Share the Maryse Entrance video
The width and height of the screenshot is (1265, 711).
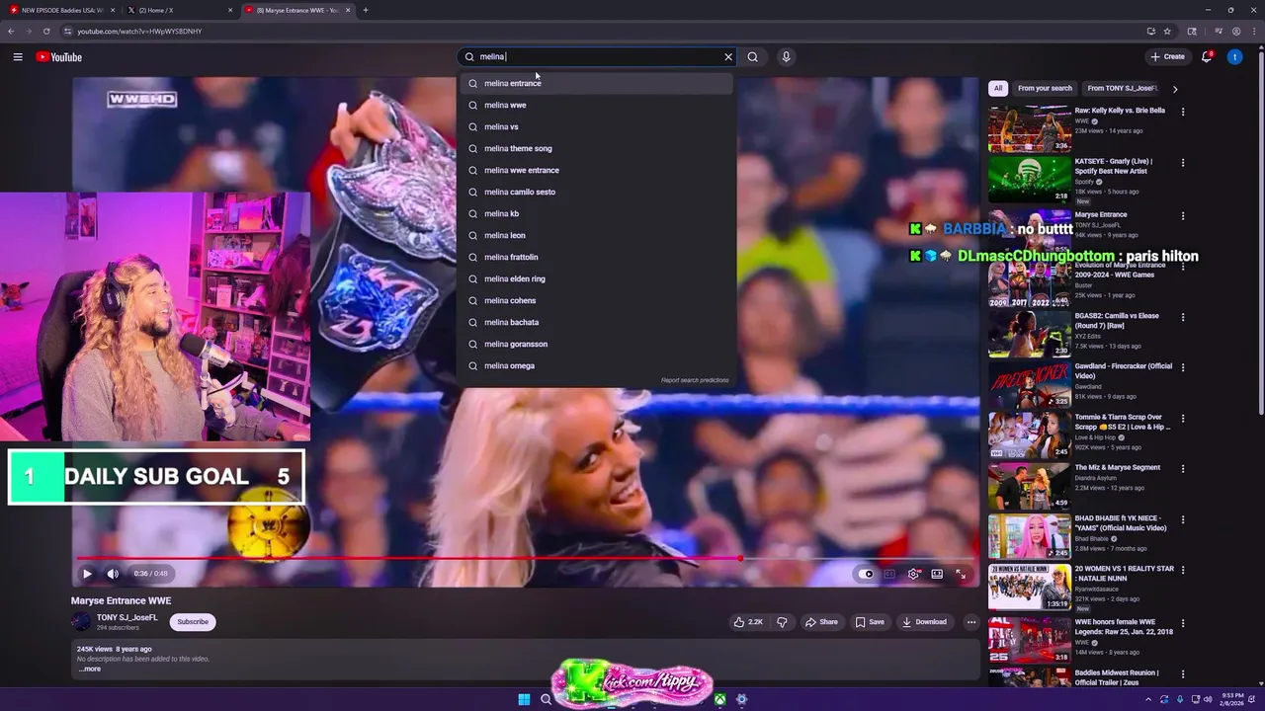coord(821,622)
